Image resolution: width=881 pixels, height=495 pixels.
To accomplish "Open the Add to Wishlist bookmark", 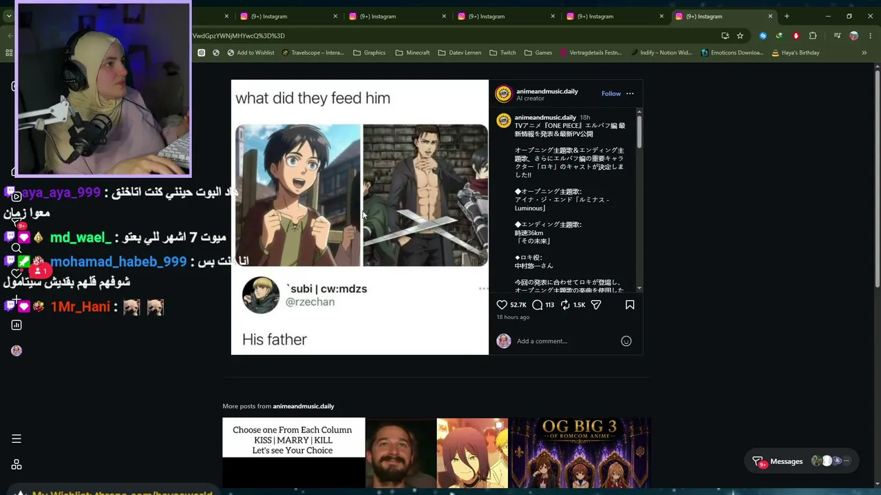I will pyautogui.click(x=250, y=52).
